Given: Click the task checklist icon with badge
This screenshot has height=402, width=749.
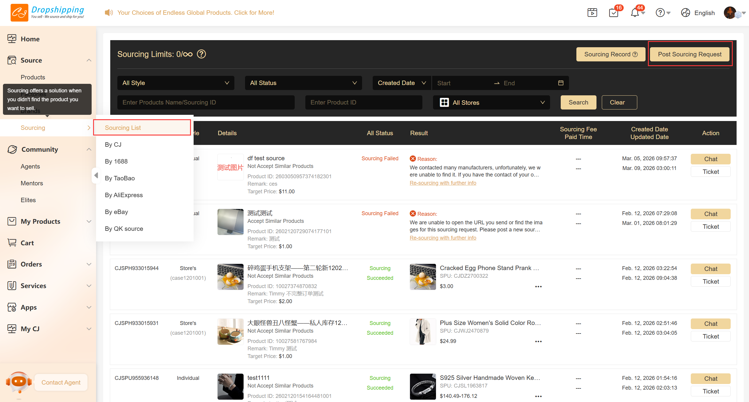Looking at the screenshot, I should pyautogui.click(x=614, y=13).
